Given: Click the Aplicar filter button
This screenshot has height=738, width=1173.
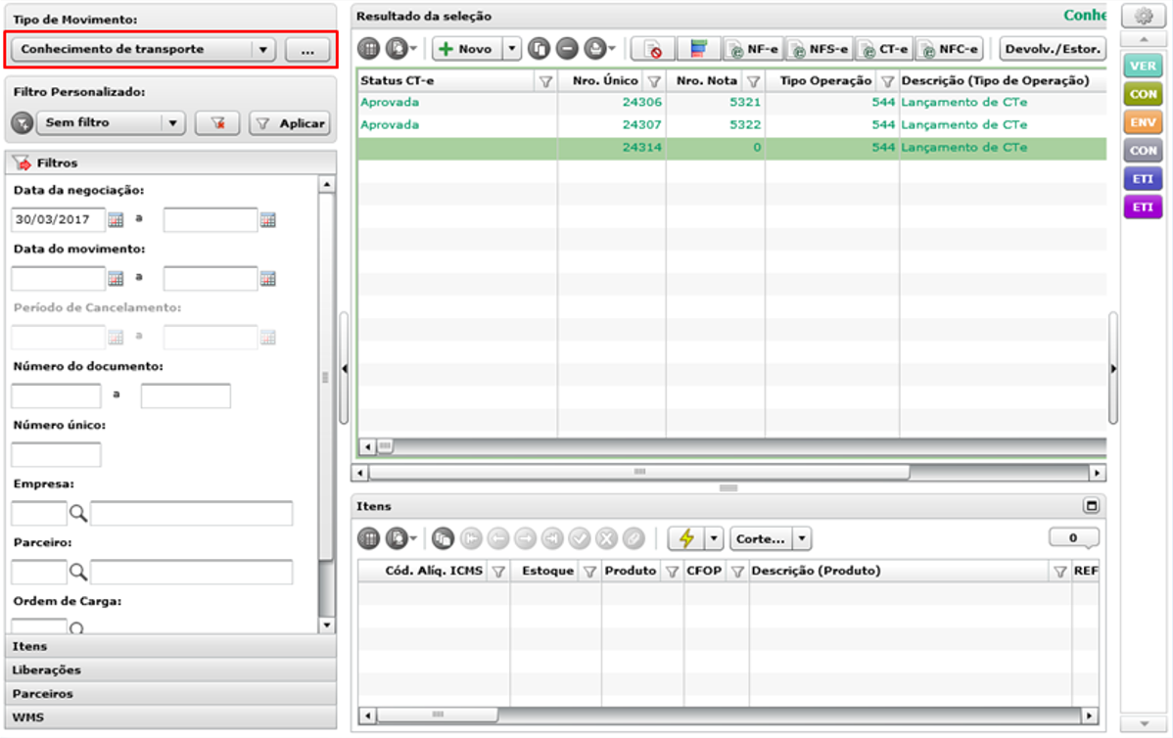Looking at the screenshot, I should coord(291,123).
